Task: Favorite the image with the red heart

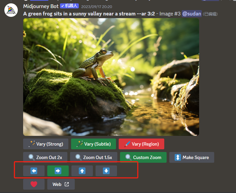Action: tap(34, 184)
